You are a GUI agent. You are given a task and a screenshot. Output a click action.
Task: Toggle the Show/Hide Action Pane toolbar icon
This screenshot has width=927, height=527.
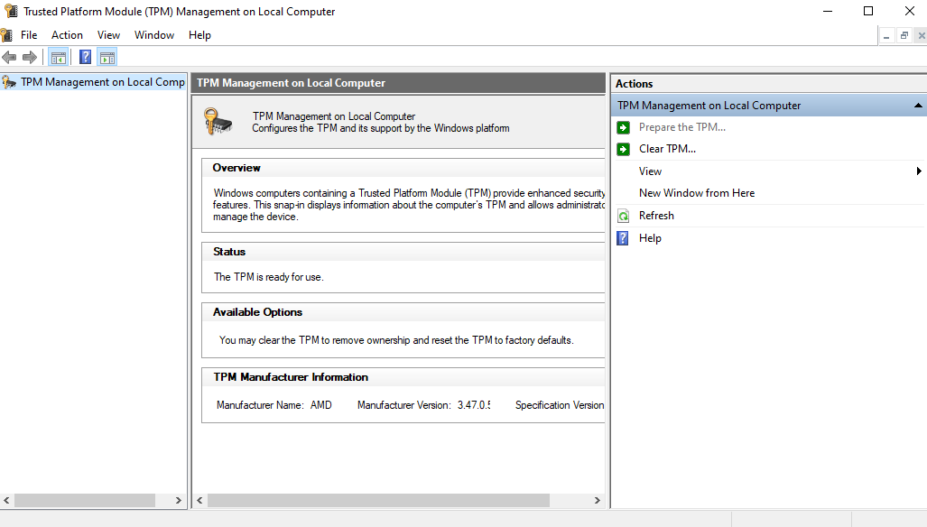tap(107, 58)
